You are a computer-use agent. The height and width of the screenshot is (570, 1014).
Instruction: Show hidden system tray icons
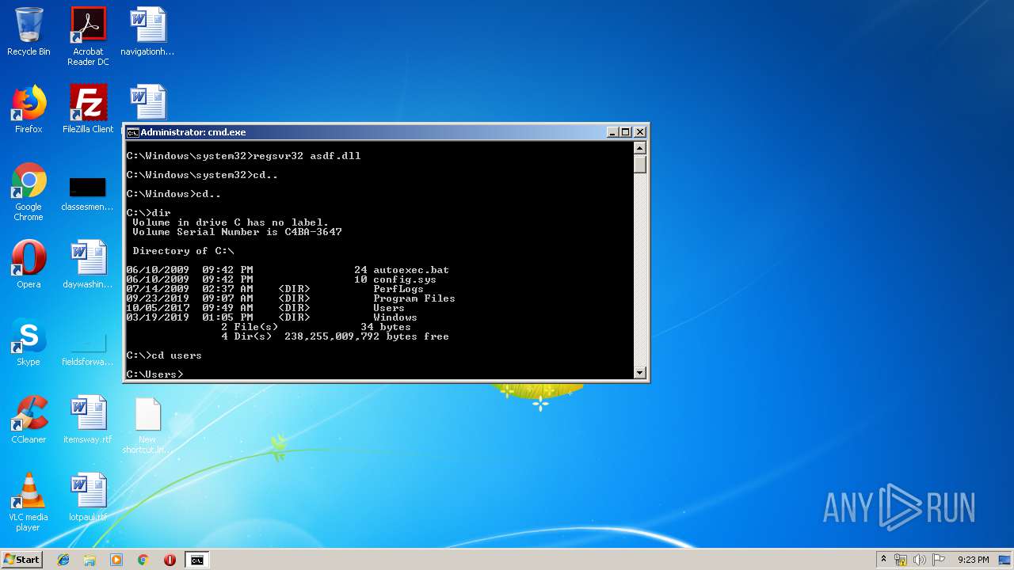coord(883,559)
